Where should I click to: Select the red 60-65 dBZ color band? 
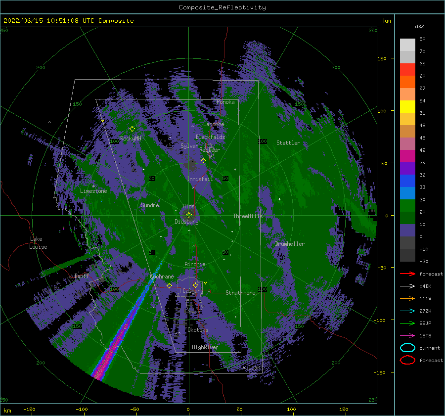coord(407,69)
